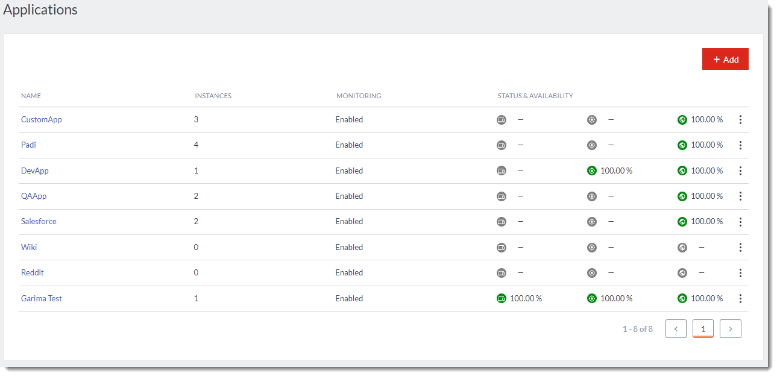Click the machine agent status icon for CustomApp
The height and width of the screenshot is (376, 777).
click(x=502, y=119)
